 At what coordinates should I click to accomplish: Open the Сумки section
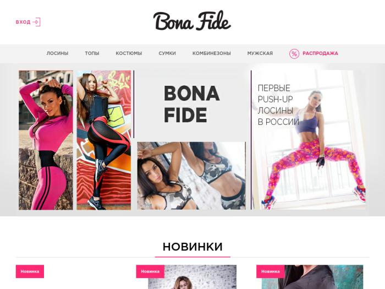point(167,53)
